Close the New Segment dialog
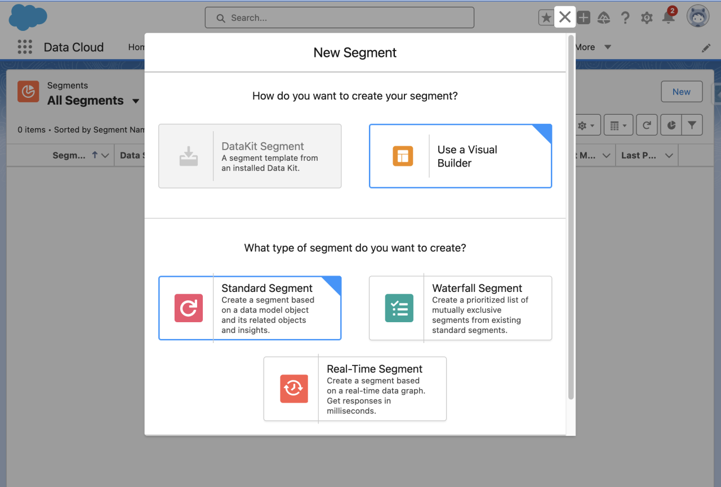Viewport: 721px width, 487px height. click(x=565, y=17)
